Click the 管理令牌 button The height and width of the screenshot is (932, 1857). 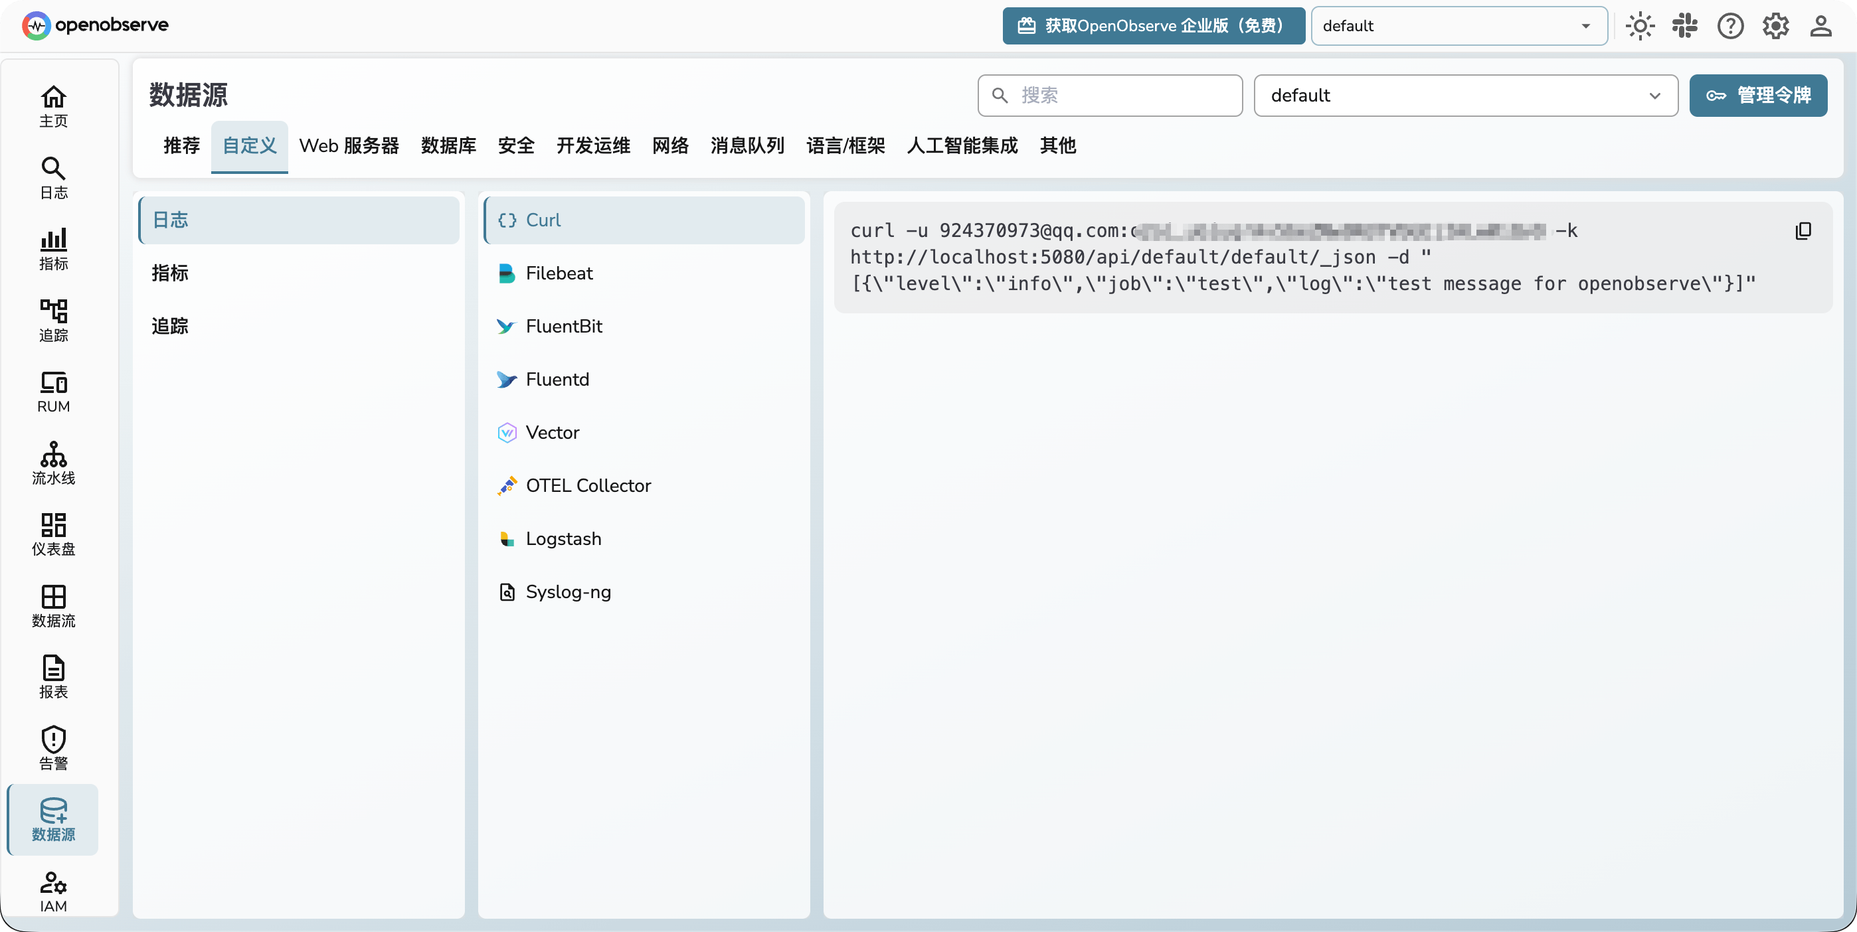(x=1757, y=95)
